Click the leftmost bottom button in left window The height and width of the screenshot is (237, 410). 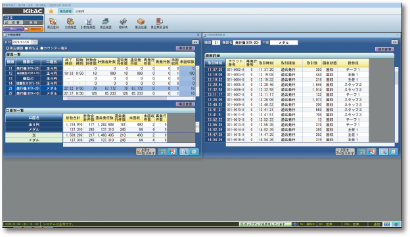(x=146, y=152)
